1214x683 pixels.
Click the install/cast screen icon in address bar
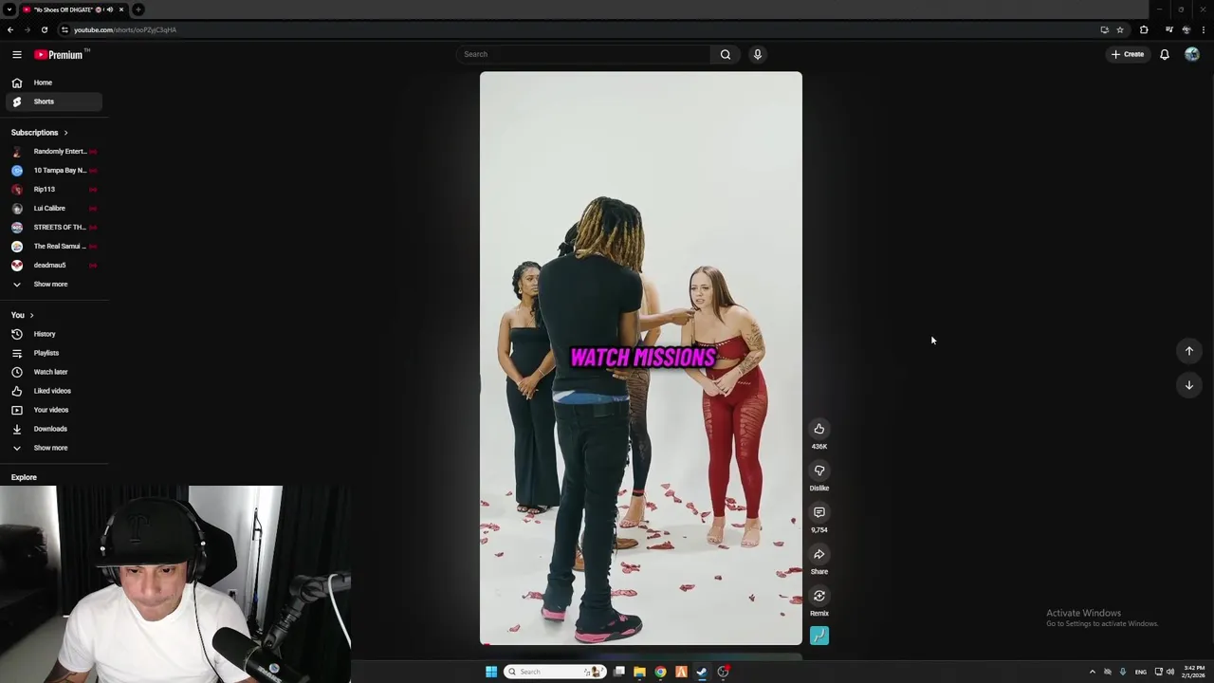point(1104,29)
